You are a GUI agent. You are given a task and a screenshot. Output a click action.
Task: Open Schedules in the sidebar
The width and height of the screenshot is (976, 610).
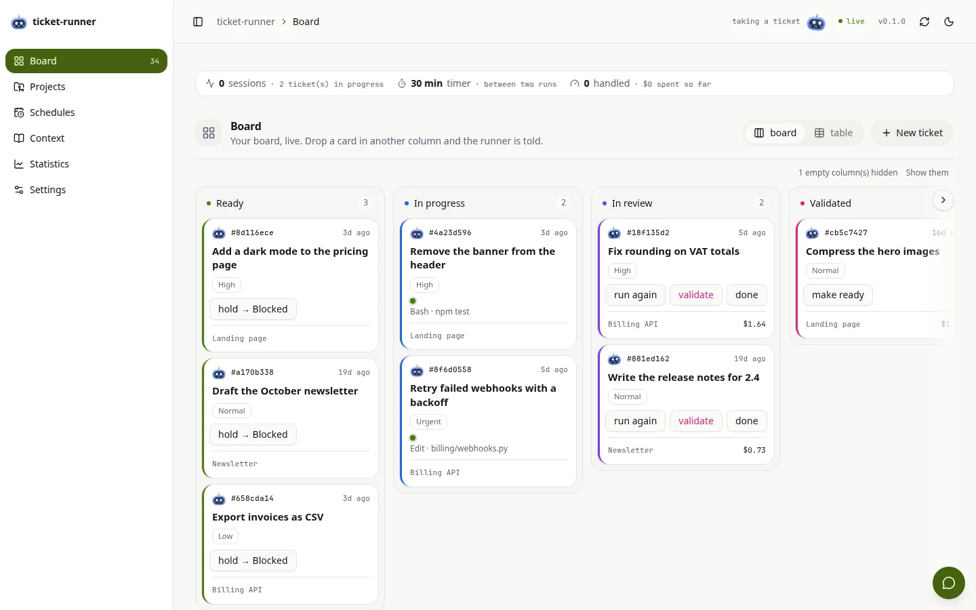(86, 113)
